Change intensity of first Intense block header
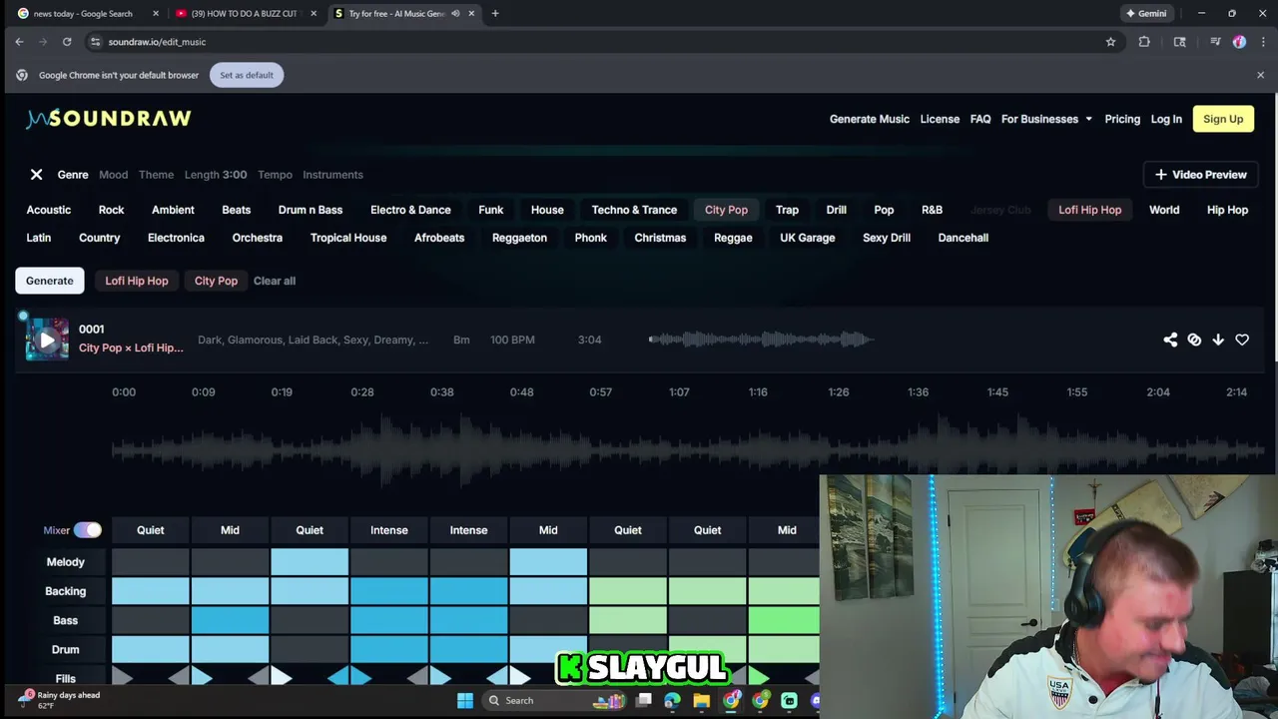 pos(389,530)
